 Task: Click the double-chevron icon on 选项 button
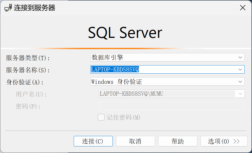(236, 141)
